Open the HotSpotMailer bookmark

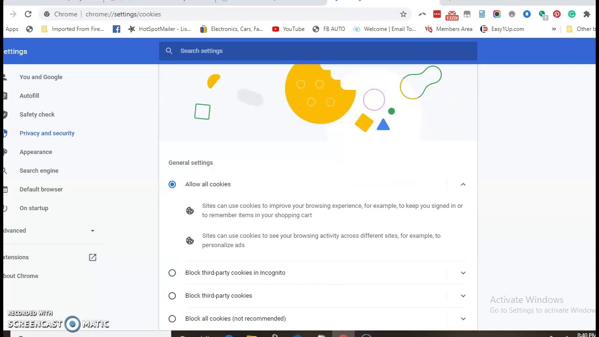(160, 29)
